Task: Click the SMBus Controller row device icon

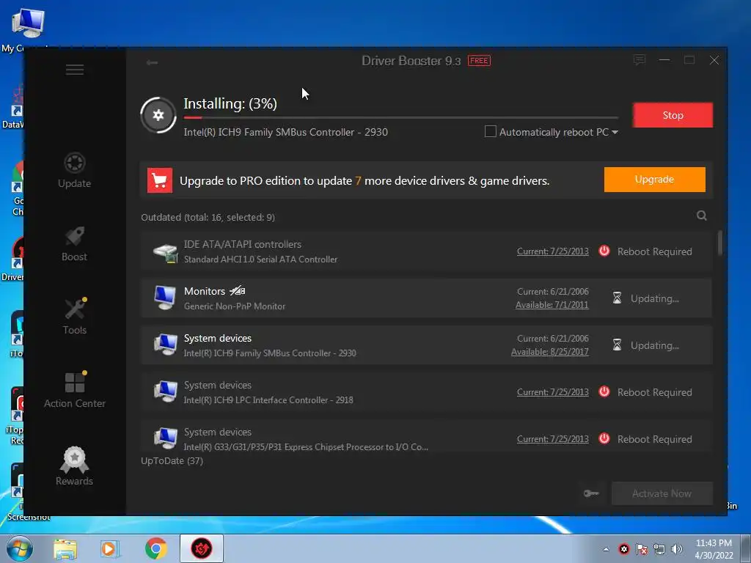Action: (x=165, y=345)
